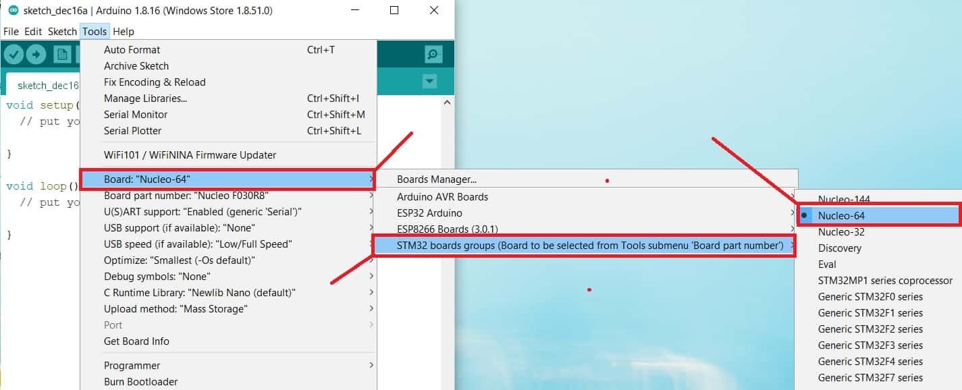Select the Nucleo-144 board
The width and height of the screenshot is (962, 390).
click(x=878, y=200)
